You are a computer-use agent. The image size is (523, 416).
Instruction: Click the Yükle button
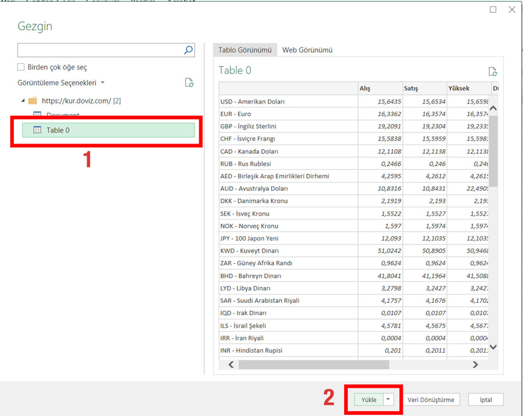pyautogui.click(x=368, y=399)
